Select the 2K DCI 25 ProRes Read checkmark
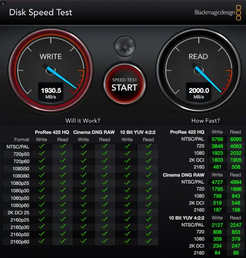This screenshot has height=258, width=246. click(x=63, y=213)
